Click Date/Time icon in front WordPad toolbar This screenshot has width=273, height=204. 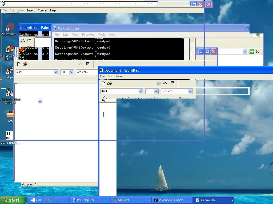click(x=173, y=83)
